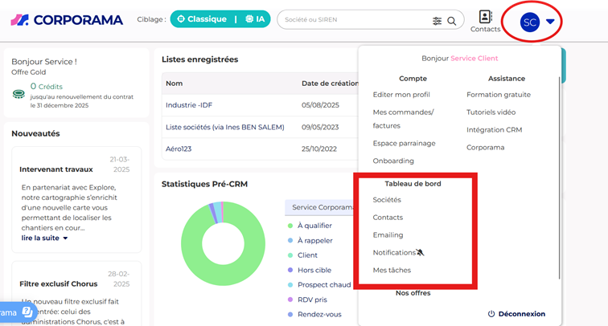Click the SC user avatar
608x326 pixels.
pos(529,22)
